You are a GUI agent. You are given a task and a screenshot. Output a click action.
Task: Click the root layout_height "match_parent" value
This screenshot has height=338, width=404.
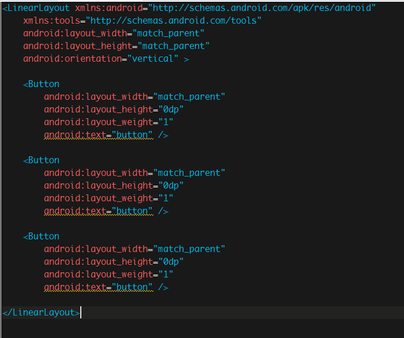pyautogui.click(x=173, y=46)
